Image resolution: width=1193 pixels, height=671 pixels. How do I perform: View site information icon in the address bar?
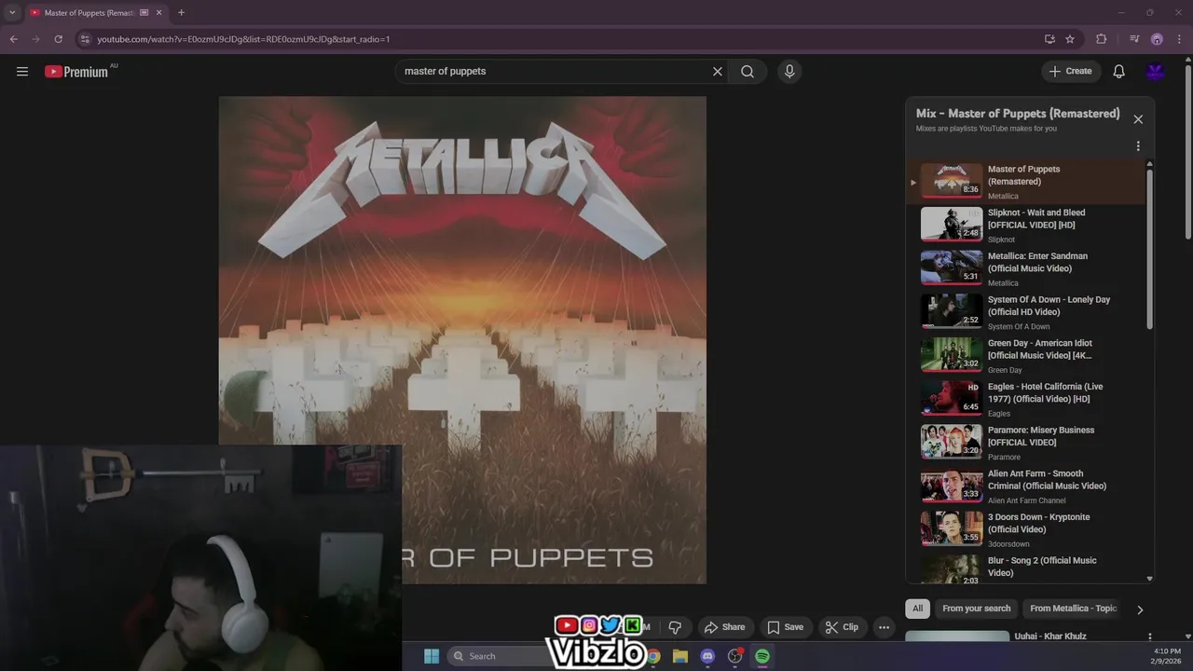pos(85,39)
